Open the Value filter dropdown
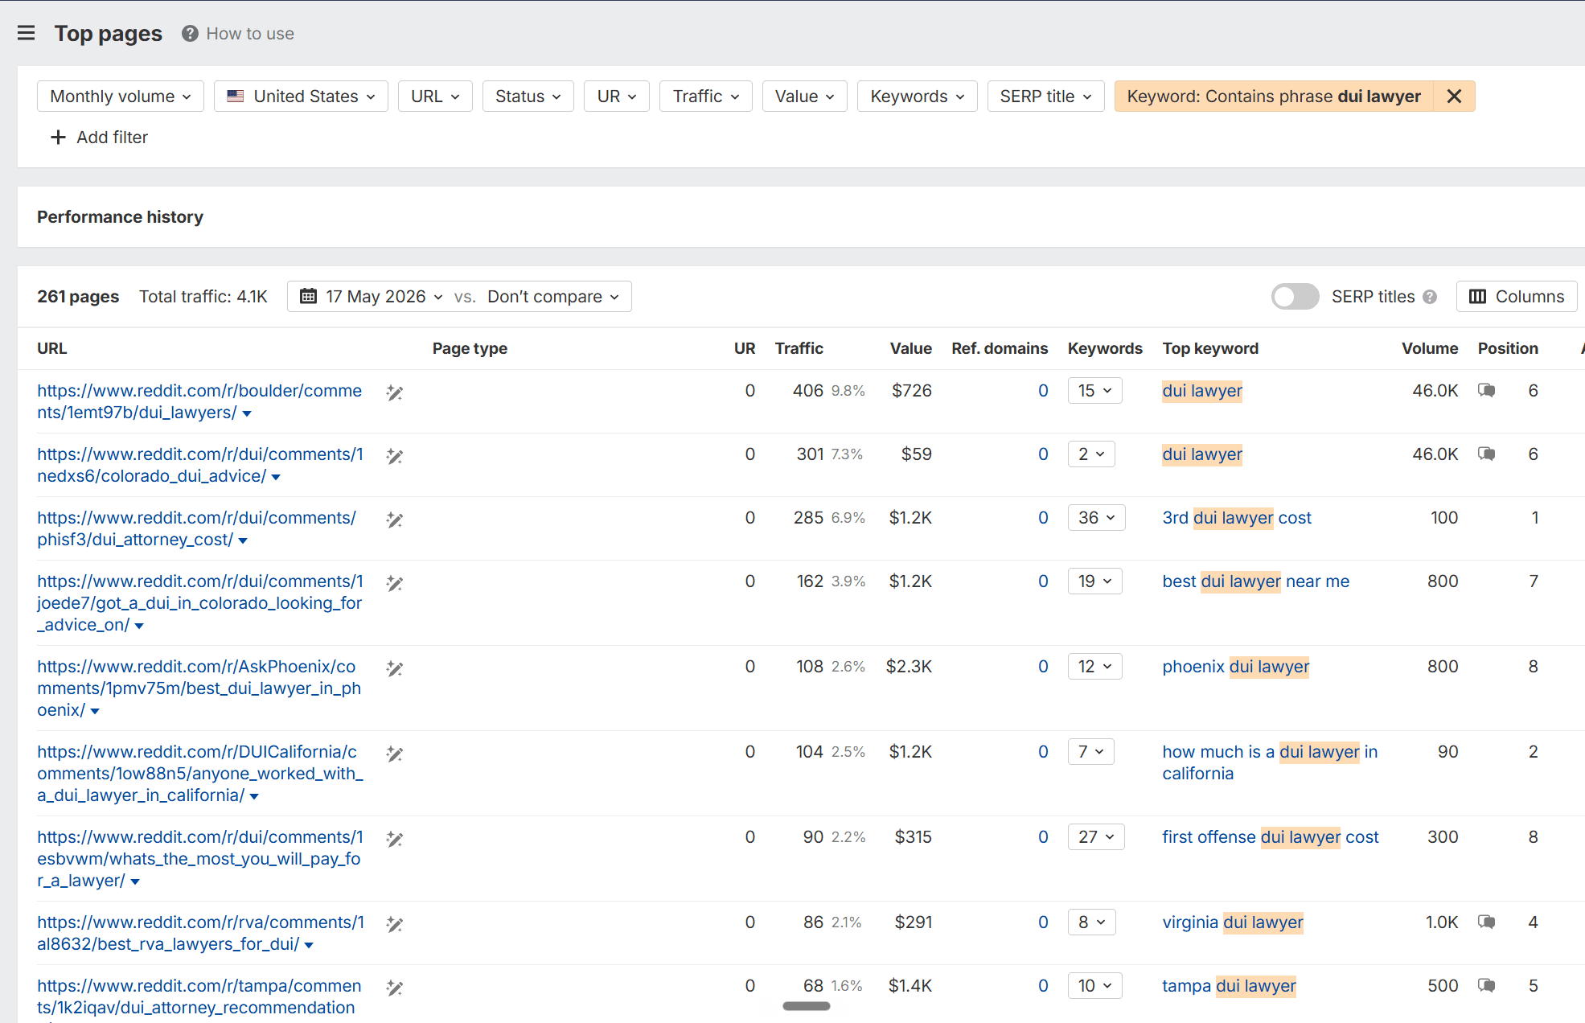The height and width of the screenshot is (1023, 1585). coord(804,97)
